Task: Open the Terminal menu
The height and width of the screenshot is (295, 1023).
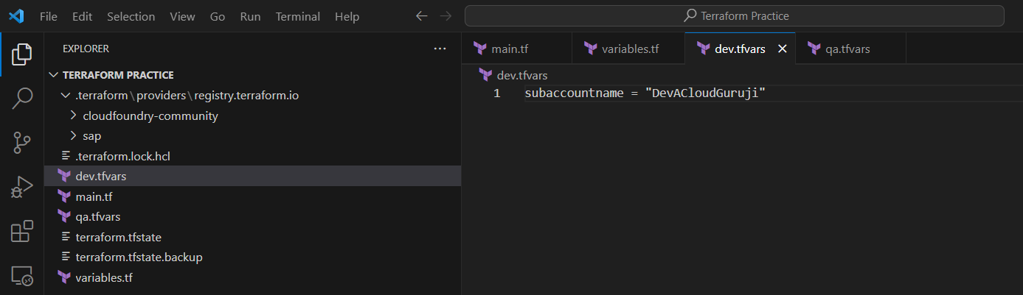Action: [x=298, y=16]
